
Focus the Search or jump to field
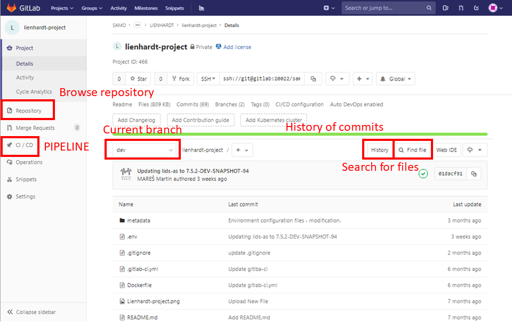tap(389, 8)
